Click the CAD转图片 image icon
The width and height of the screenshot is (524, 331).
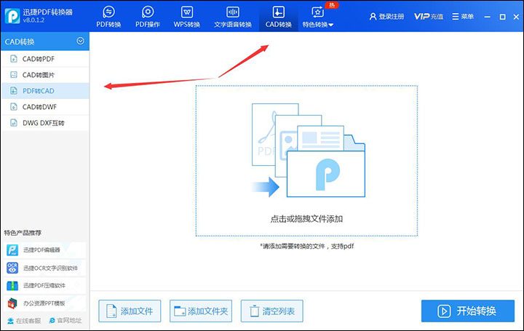(x=14, y=75)
